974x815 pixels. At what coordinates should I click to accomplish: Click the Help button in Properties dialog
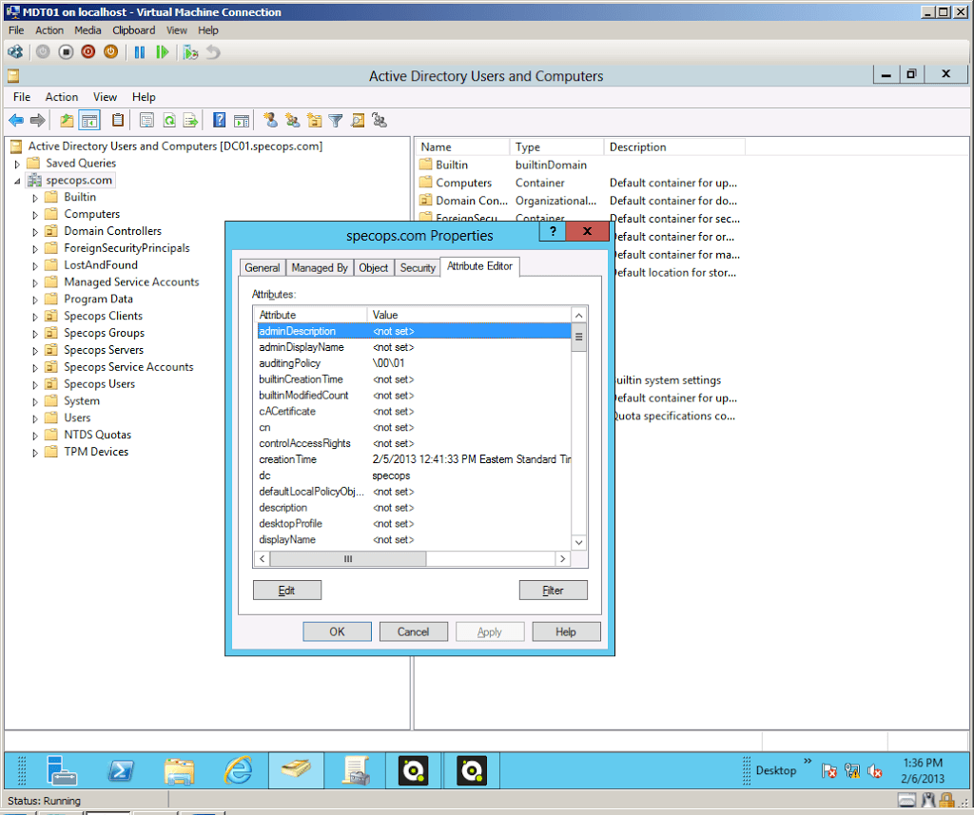(x=566, y=631)
